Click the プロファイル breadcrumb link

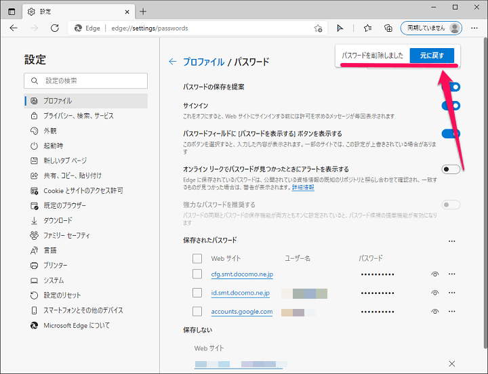click(203, 62)
